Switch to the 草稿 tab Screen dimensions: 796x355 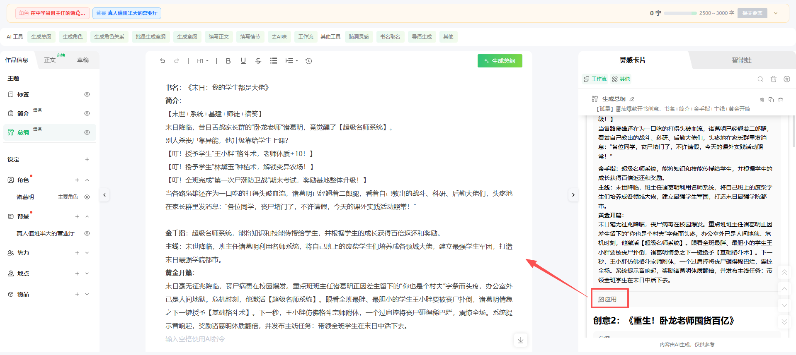tap(83, 60)
